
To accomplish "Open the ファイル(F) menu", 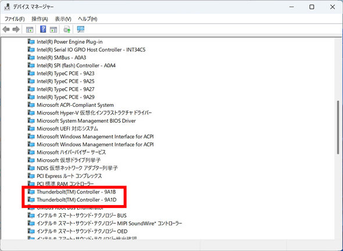I will point(15,19).
